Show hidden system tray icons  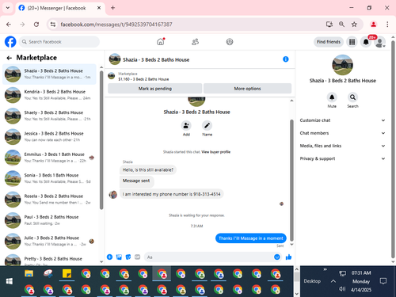pos(333,281)
